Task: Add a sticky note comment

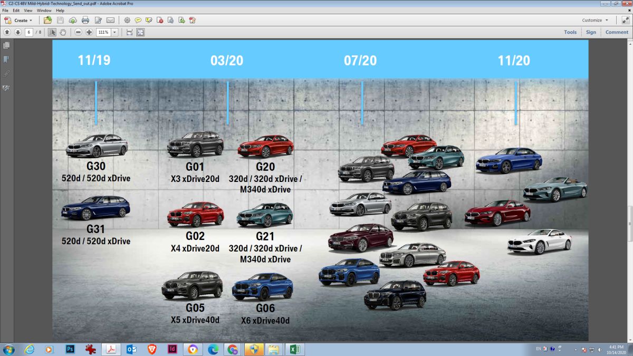Action: pyautogui.click(x=138, y=20)
